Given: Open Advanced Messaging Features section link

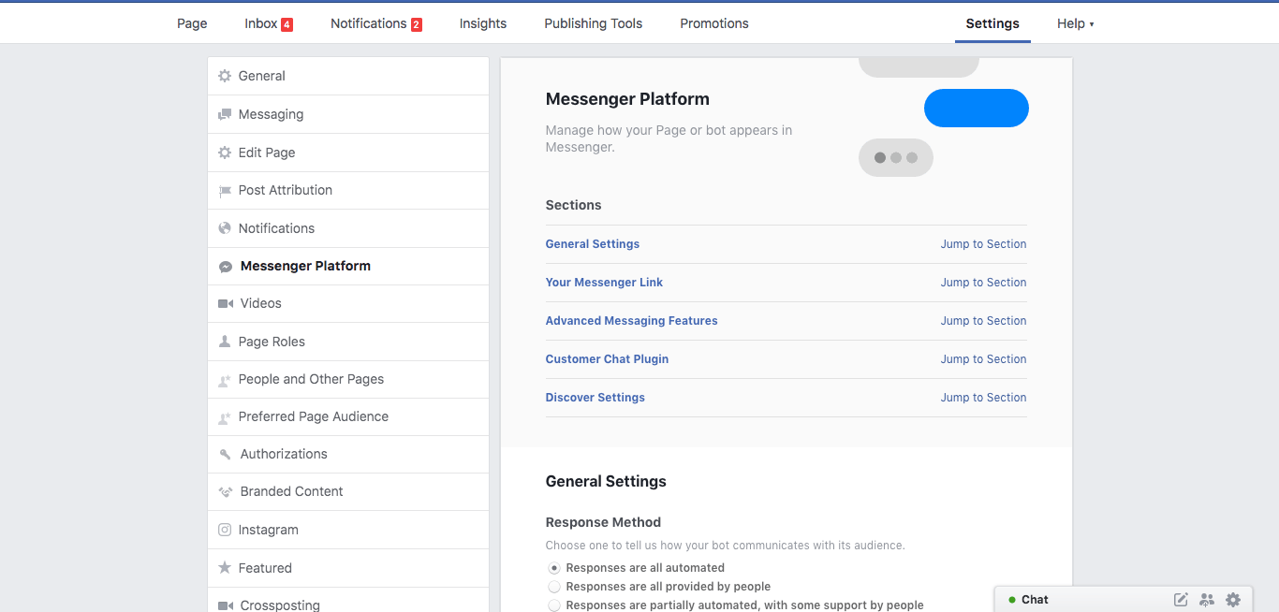Looking at the screenshot, I should pyautogui.click(x=632, y=321).
